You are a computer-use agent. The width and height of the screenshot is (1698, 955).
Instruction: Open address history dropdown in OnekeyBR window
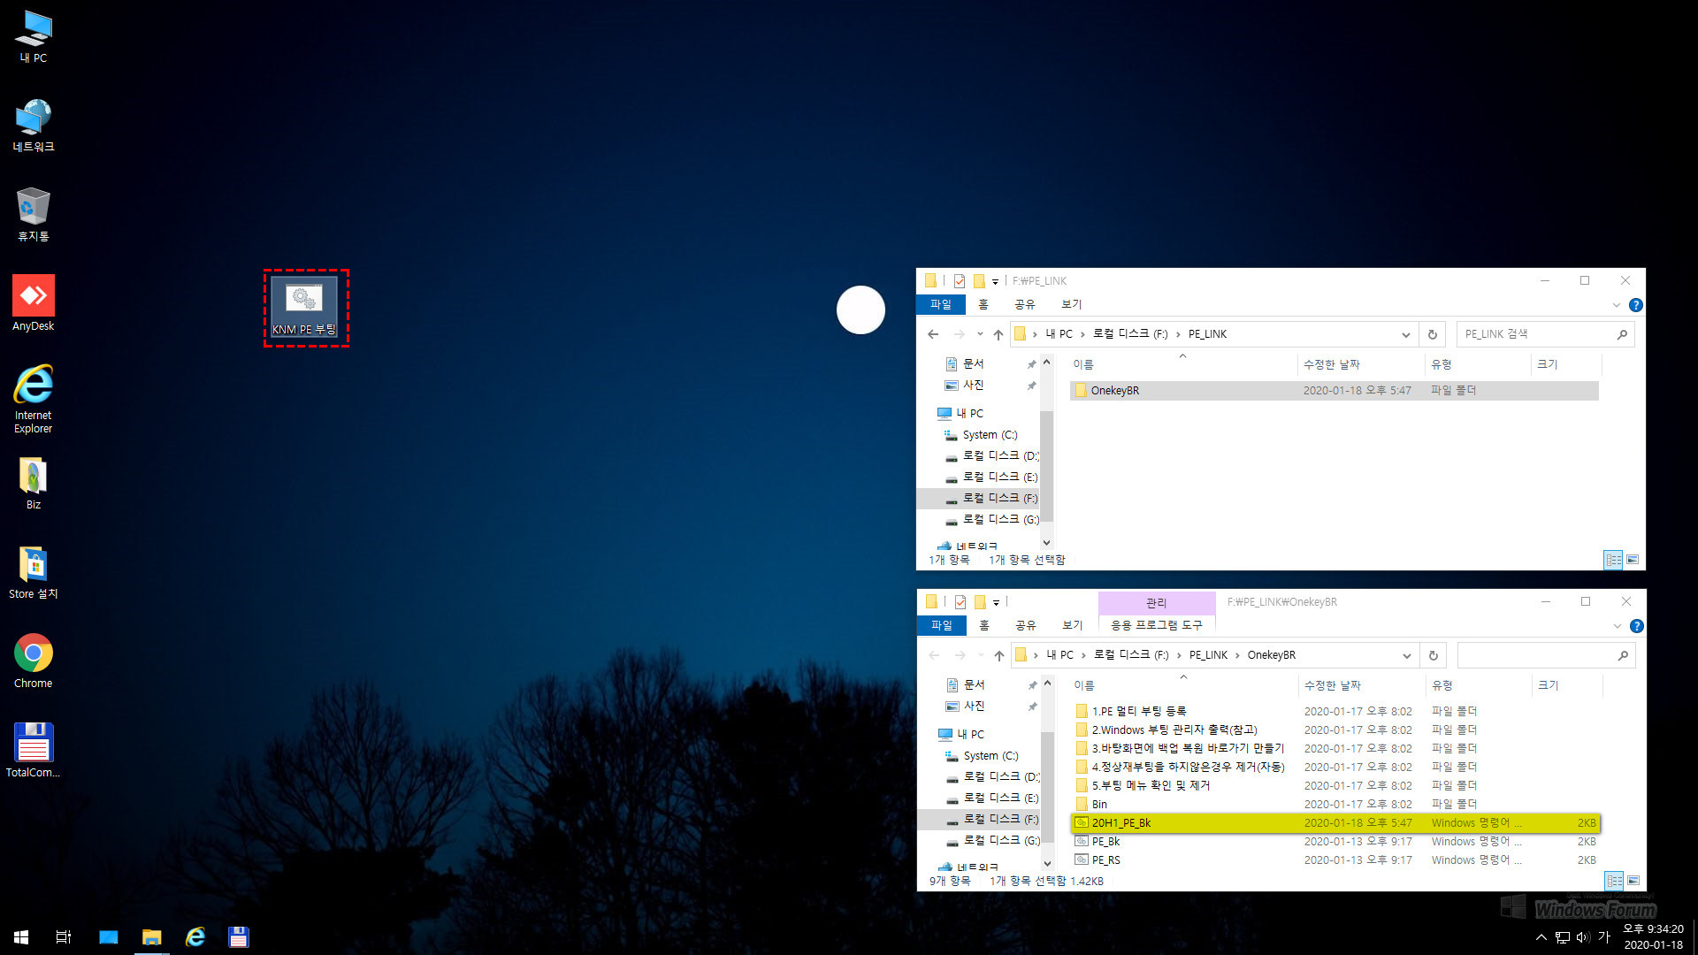coord(1406,655)
